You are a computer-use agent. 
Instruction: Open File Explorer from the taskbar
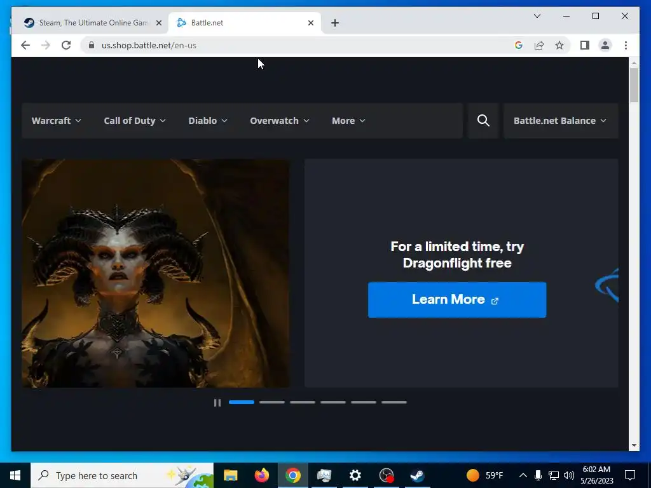tap(230, 475)
